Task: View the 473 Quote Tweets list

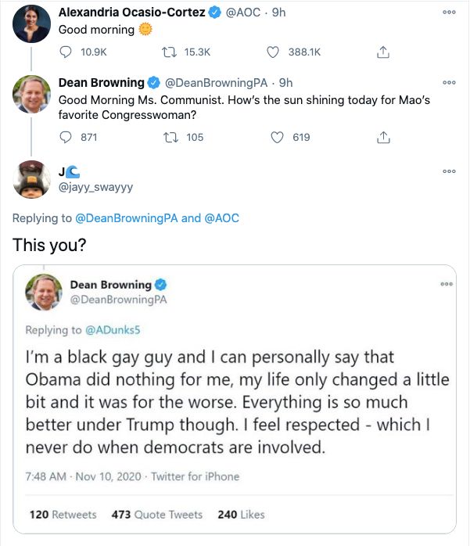Action: click(x=156, y=514)
